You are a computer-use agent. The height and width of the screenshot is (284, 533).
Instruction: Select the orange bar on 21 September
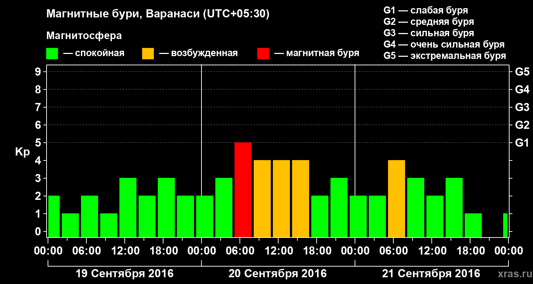click(397, 198)
